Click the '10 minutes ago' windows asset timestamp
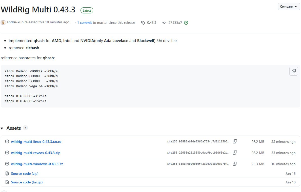301x192 pixels. pyautogui.click(x=283, y=164)
